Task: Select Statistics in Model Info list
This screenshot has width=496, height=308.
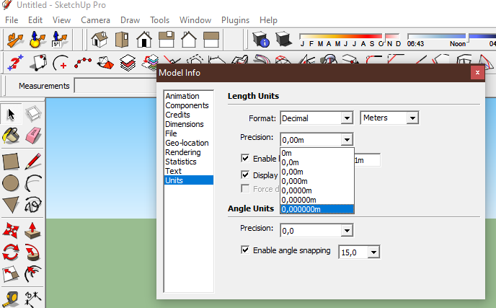Action: tap(189, 162)
